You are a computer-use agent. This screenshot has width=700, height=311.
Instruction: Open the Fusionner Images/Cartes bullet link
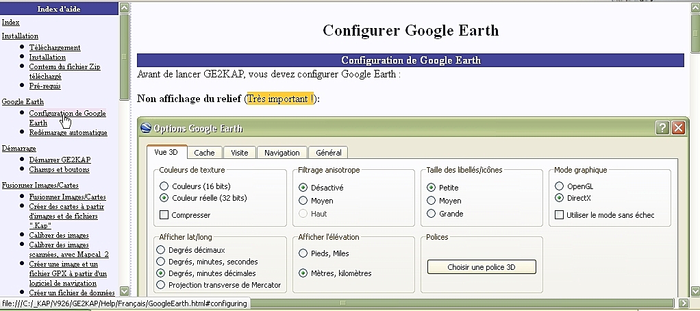(67, 197)
